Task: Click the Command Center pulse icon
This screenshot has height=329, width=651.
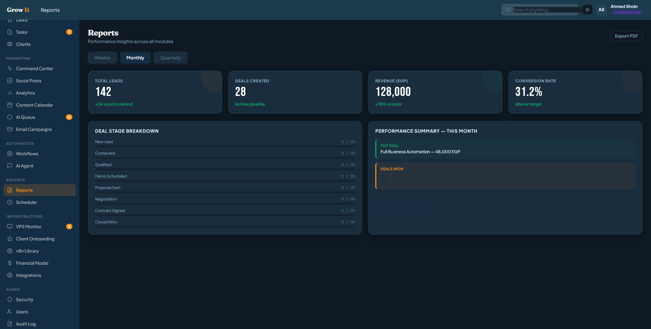Action: 10,68
